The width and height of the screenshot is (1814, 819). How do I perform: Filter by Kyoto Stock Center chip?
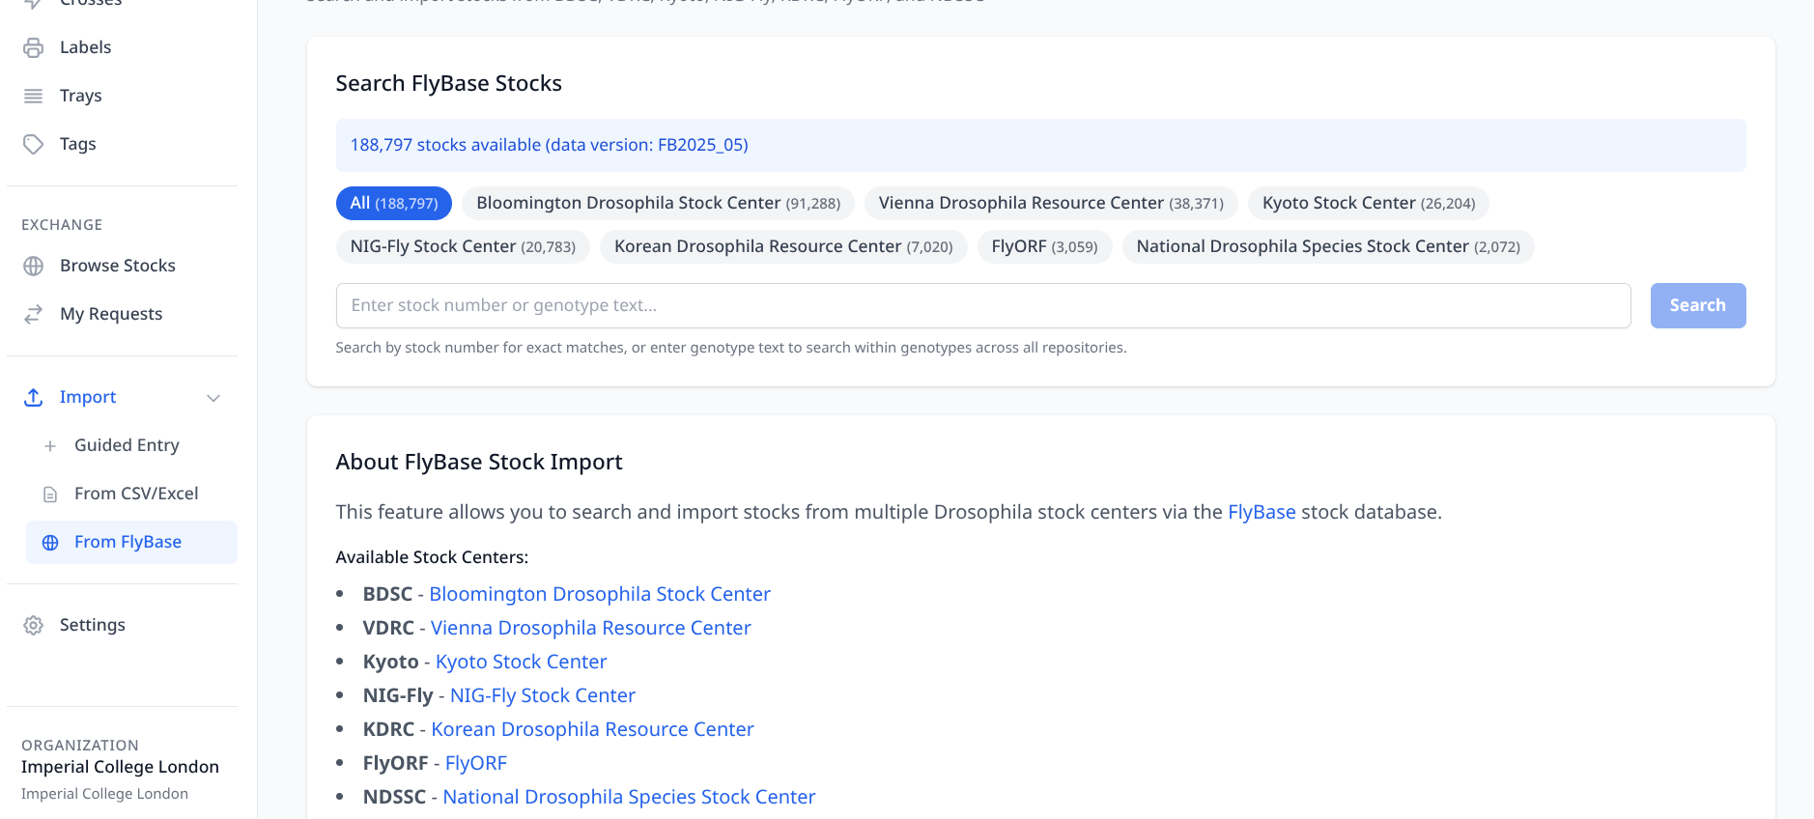click(x=1369, y=203)
